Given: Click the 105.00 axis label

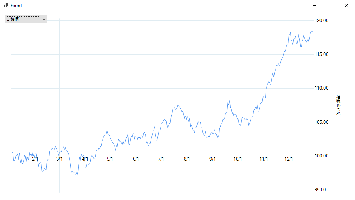Looking at the screenshot, I should (x=322, y=122).
